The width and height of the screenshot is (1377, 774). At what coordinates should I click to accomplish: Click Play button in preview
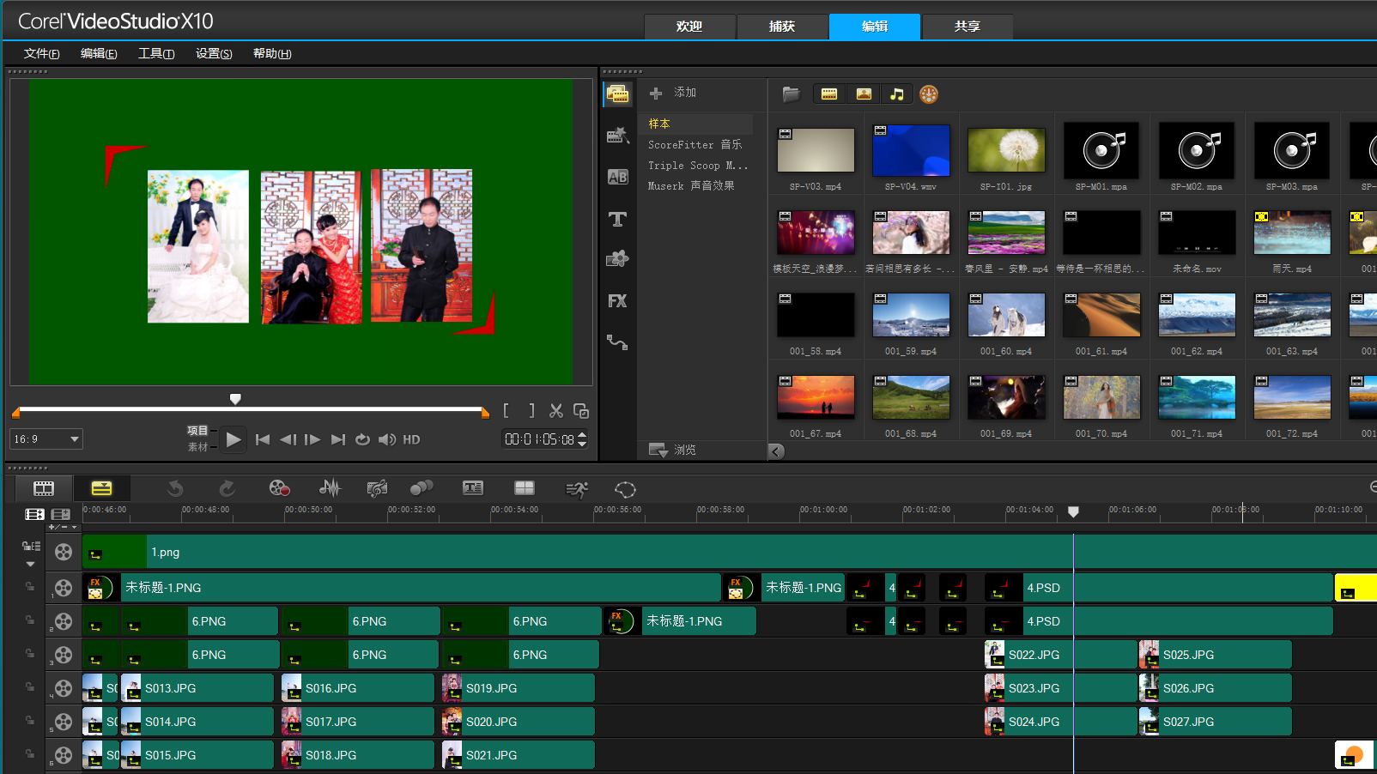[234, 439]
